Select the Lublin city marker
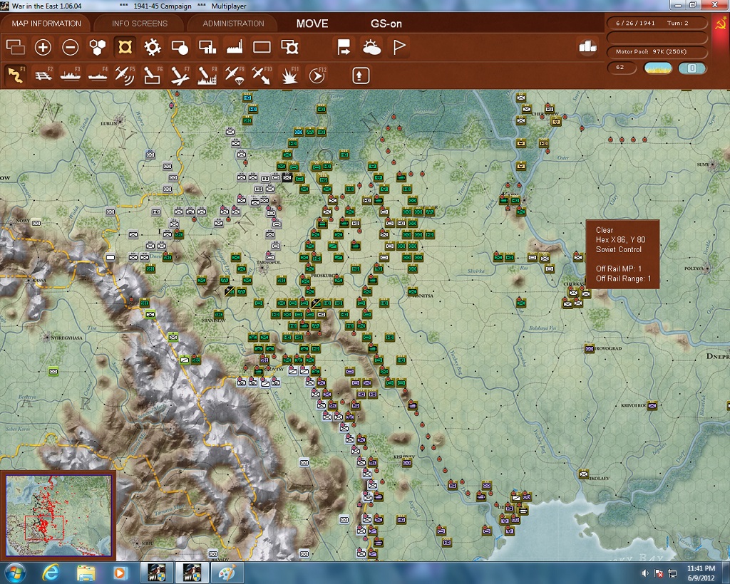The height and width of the screenshot is (584, 730). (x=120, y=121)
